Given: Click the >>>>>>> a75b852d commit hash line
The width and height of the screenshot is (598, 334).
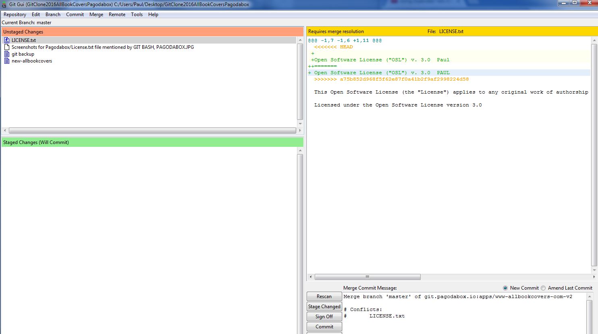Looking at the screenshot, I should pos(391,79).
